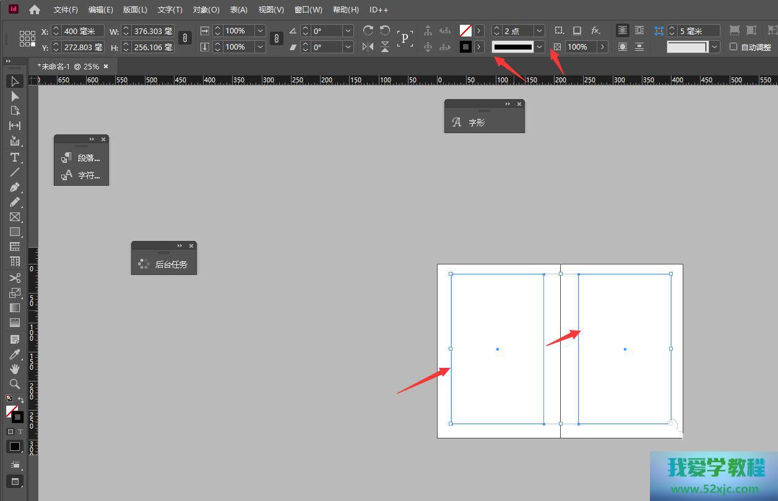Open the fx effects button
The width and height of the screenshot is (778, 501).
[595, 30]
